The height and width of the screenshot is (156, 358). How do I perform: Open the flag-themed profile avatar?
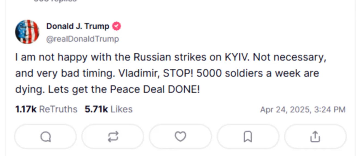pos(27,32)
